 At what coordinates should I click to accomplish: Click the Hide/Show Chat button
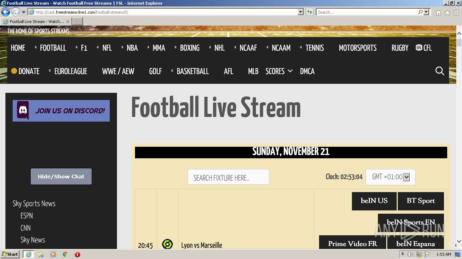pos(61,177)
